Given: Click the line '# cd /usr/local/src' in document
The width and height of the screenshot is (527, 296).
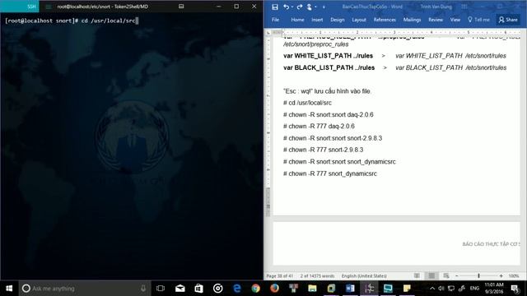Looking at the screenshot, I should coord(307,103).
